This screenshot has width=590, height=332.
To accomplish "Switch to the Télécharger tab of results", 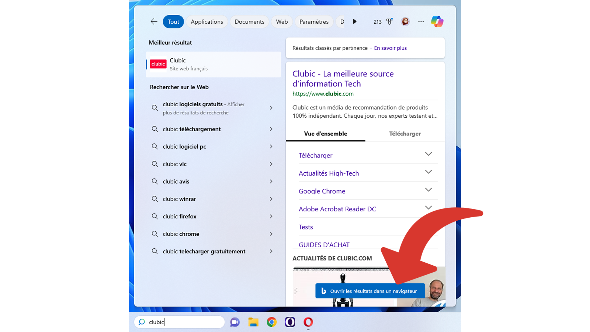I will tap(405, 134).
